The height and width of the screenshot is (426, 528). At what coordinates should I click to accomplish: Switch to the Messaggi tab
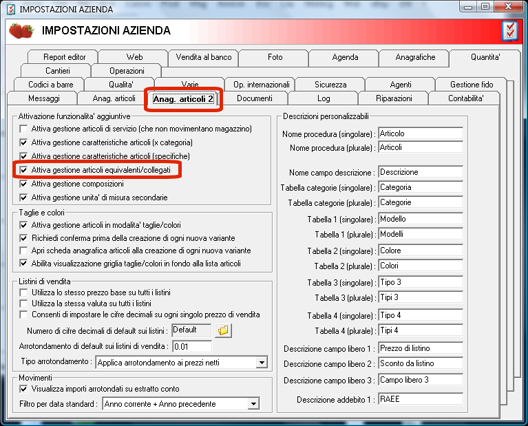[44, 98]
